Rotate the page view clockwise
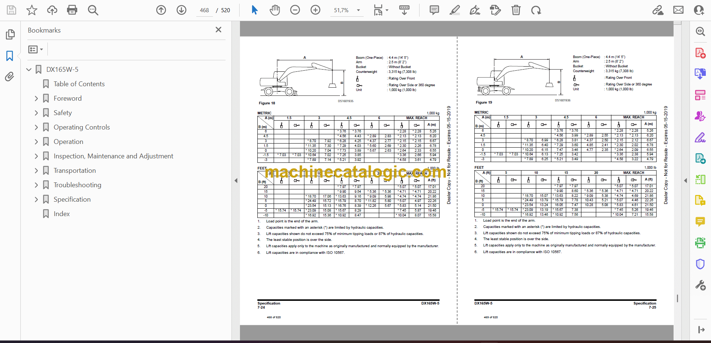 536,10
